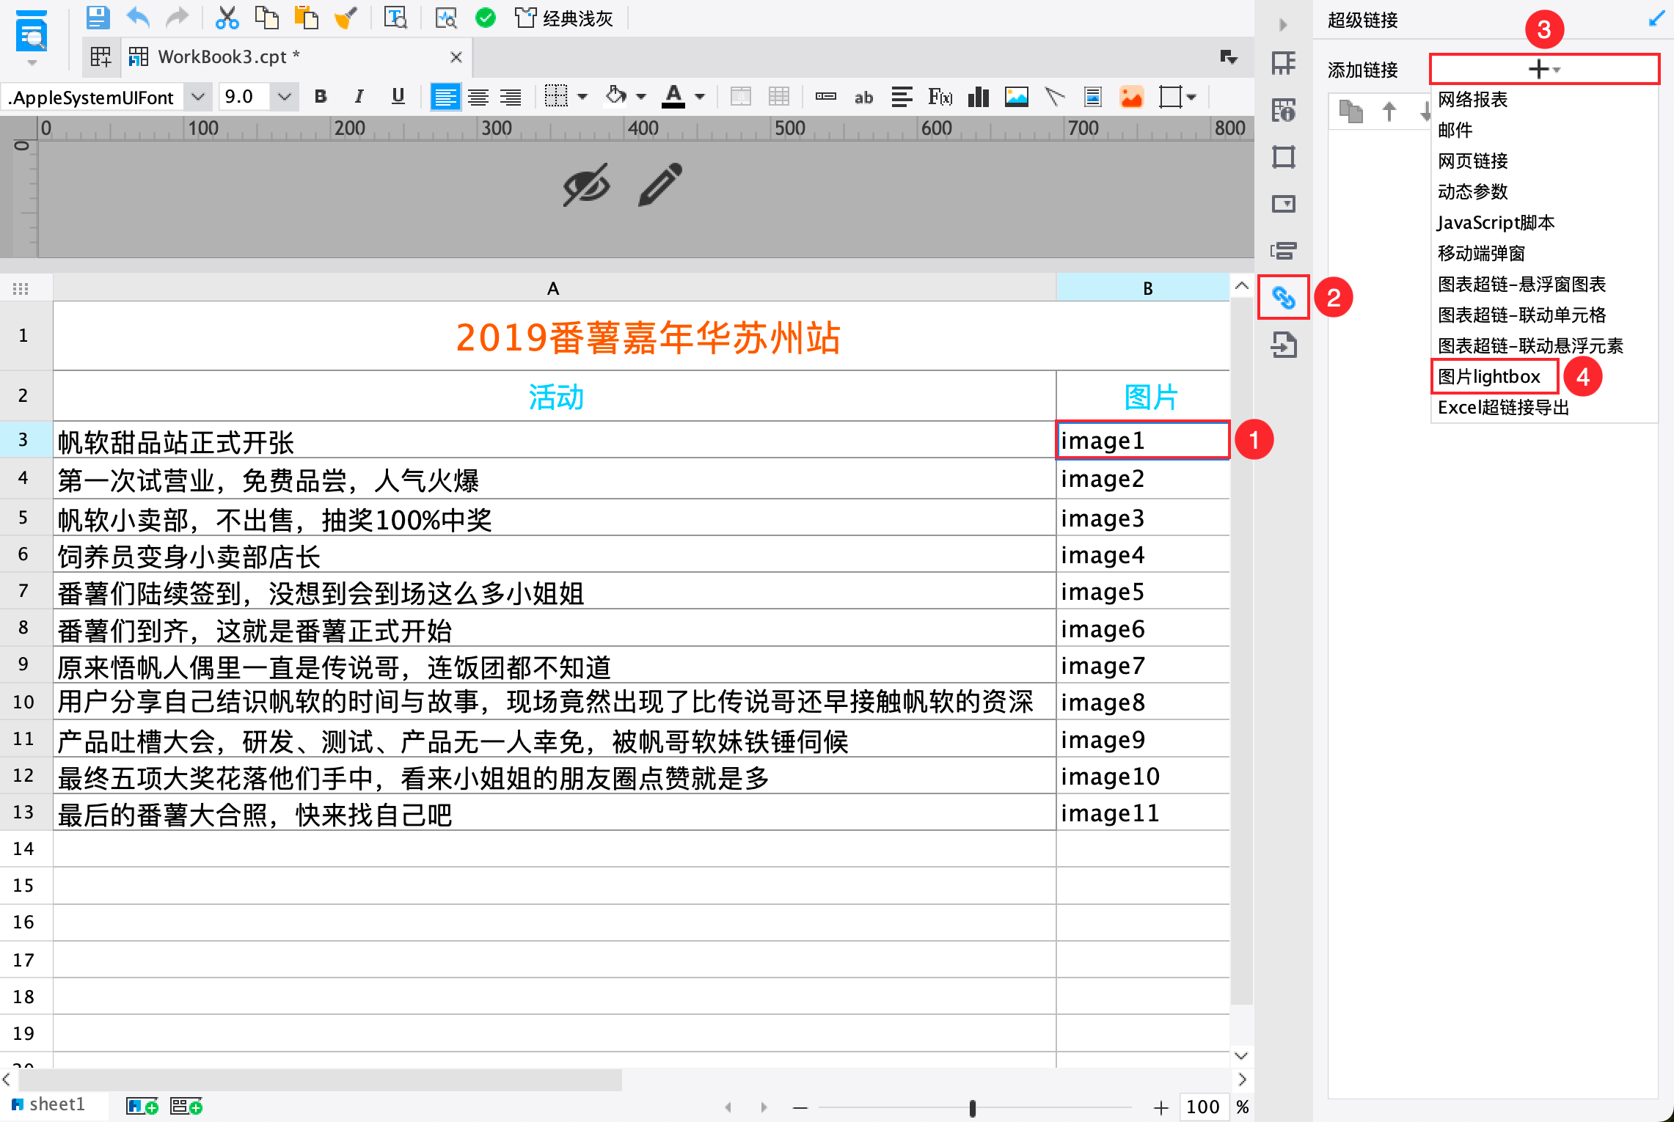Choose 图片lightbox from link menu
This screenshot has width=1674, height=1122.
pos(1489,377)
